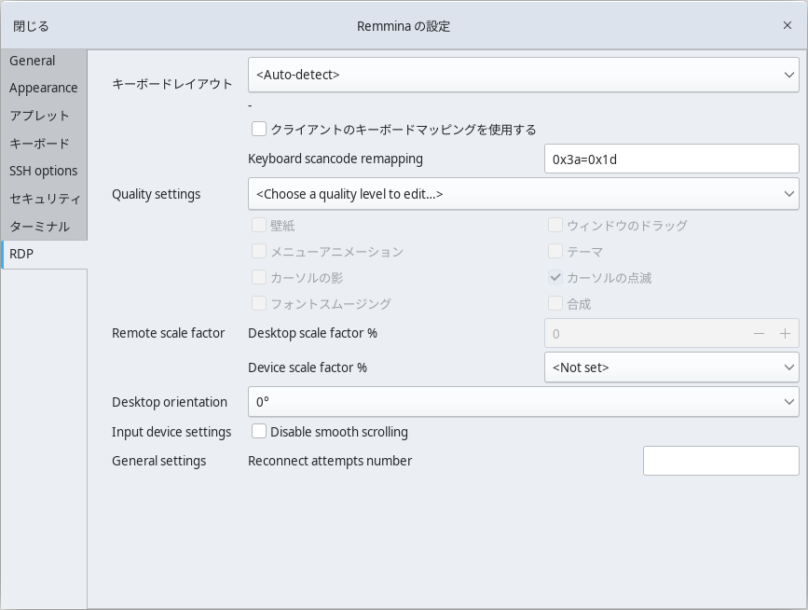808x610 pixels.
Task: Enable Disable smooth scrolling option
Action: pos(258,431)
